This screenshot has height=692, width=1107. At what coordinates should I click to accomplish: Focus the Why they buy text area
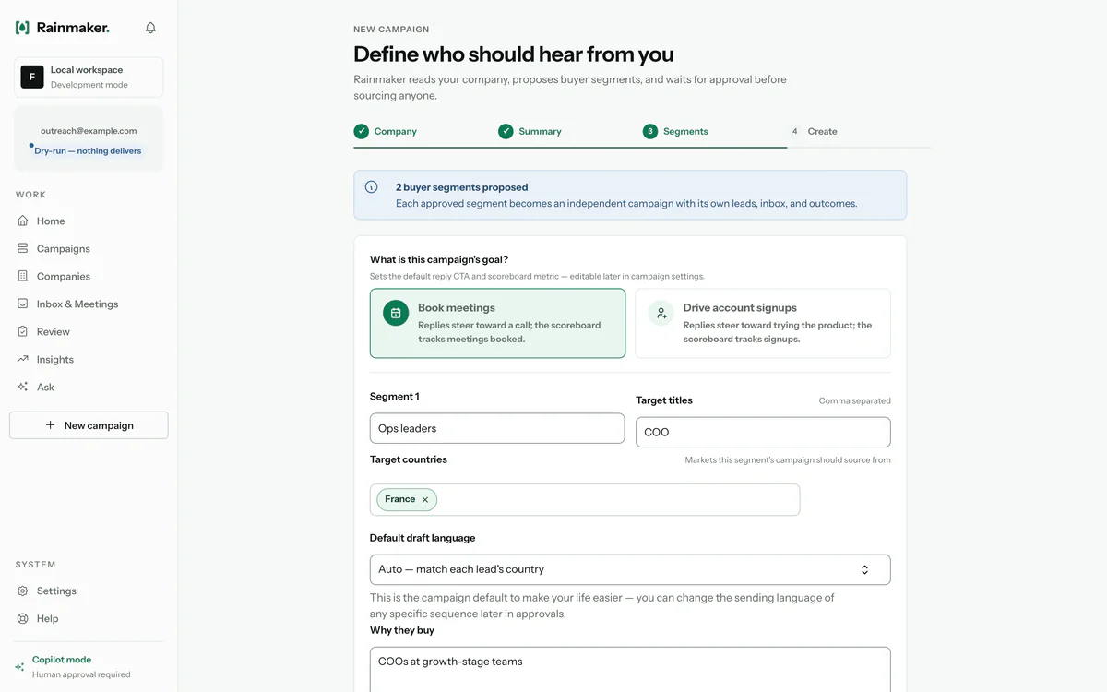630,669
